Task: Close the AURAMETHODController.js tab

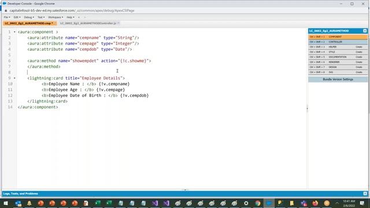Action: [x=119, y=23]
